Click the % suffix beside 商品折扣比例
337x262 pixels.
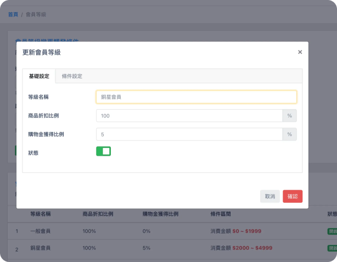[289, 116]
